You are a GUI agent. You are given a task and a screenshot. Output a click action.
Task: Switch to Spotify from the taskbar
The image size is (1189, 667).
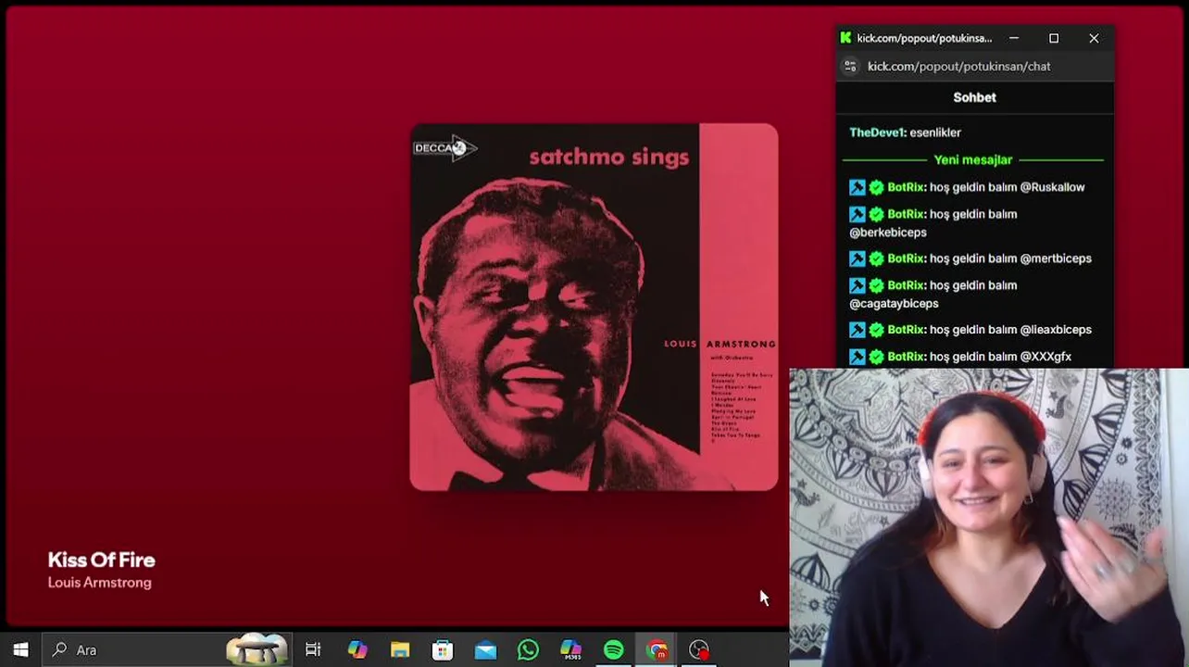tap(613, 649)
